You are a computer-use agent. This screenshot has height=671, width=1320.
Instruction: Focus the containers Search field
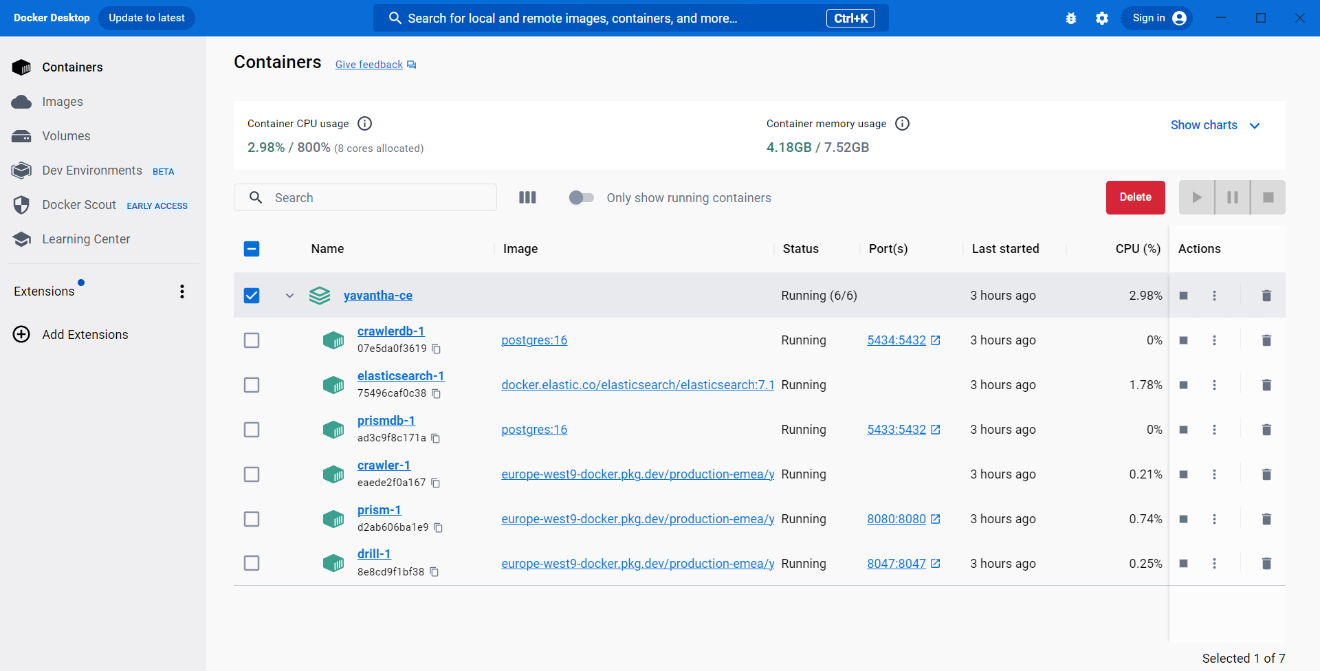point(365,197)
